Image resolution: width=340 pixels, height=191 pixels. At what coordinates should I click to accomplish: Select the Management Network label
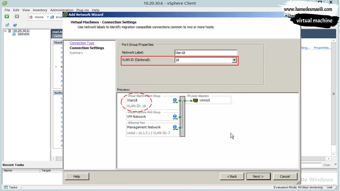(x=144, y=127)
